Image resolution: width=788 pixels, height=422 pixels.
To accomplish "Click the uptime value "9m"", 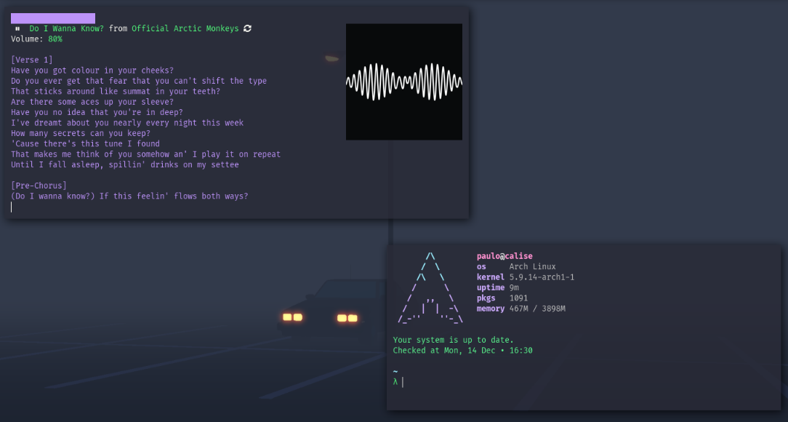I will (514, 287).
